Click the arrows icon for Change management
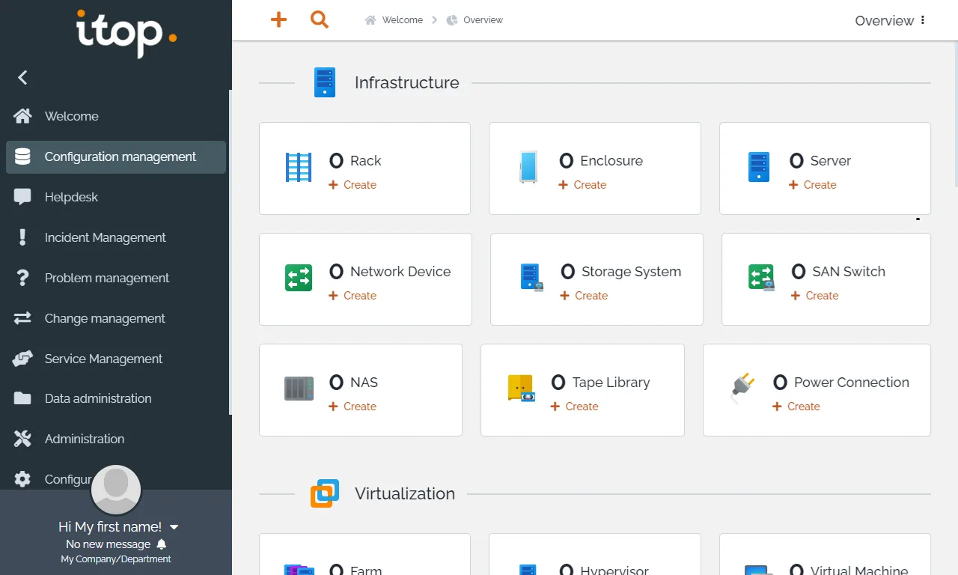 [x=22, y=318]
